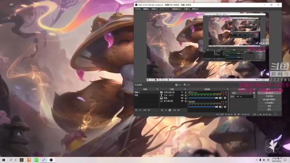This screenshot has width=290, height=163.
Task: Adjust the 桌面音频 volume slider
Action: click(x=203, y=107)
